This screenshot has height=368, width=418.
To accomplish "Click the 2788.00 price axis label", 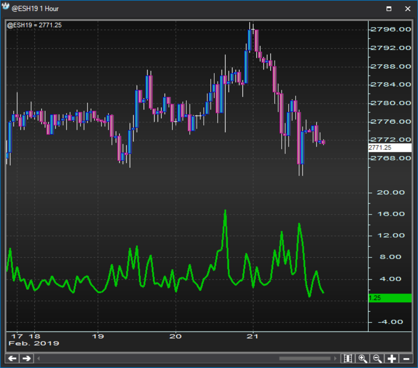I will click(x=391, y=66).
